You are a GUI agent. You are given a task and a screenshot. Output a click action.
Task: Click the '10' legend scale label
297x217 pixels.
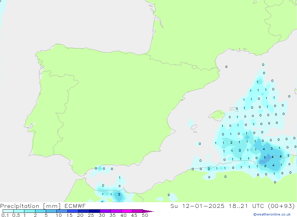[x=59, y=215]
